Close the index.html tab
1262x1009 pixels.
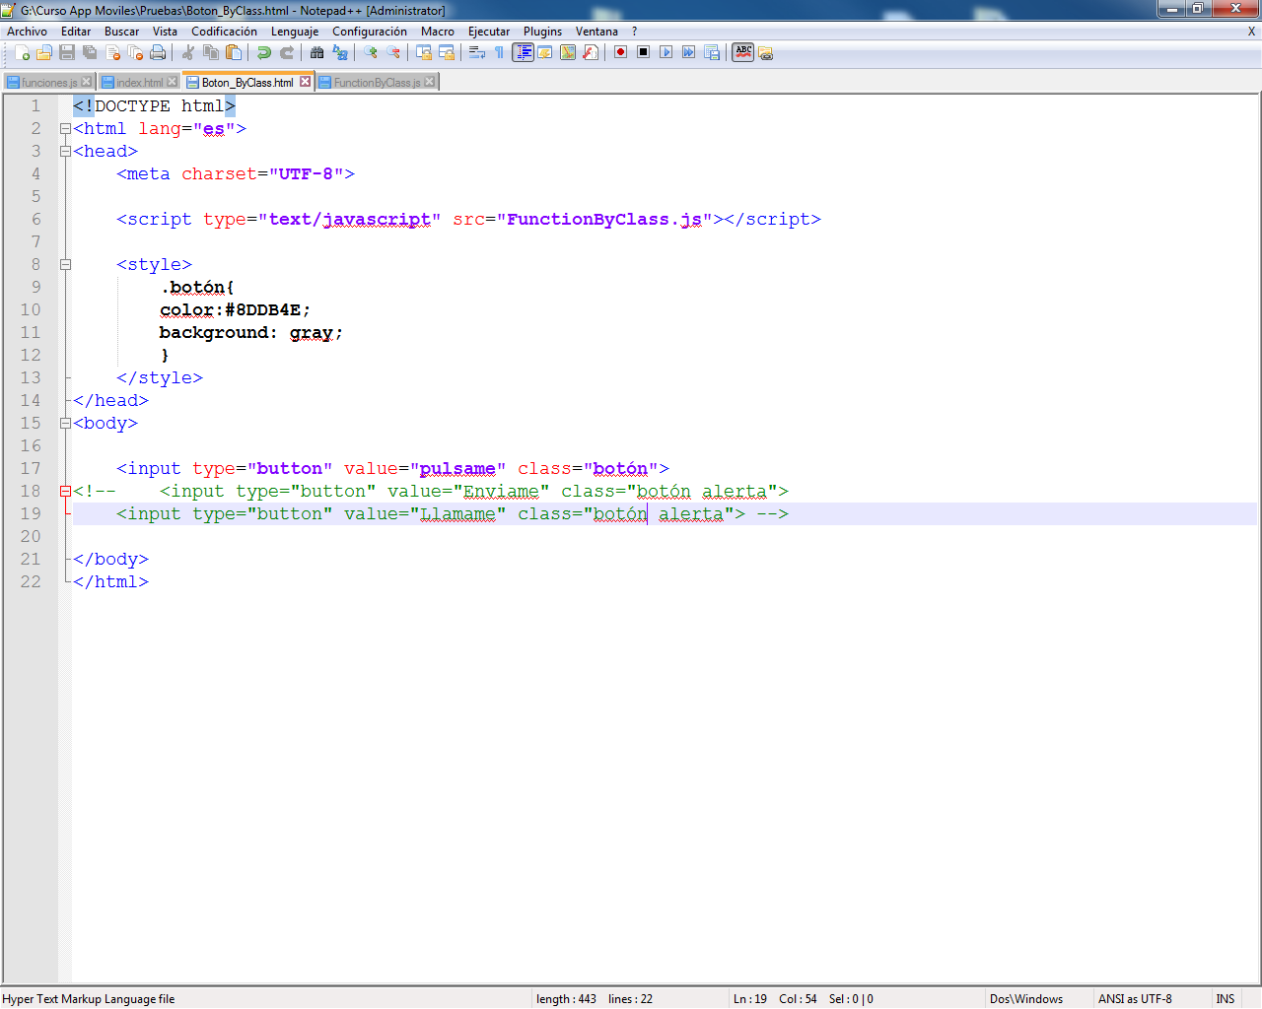pyautogui.click(x=173, y=82)
